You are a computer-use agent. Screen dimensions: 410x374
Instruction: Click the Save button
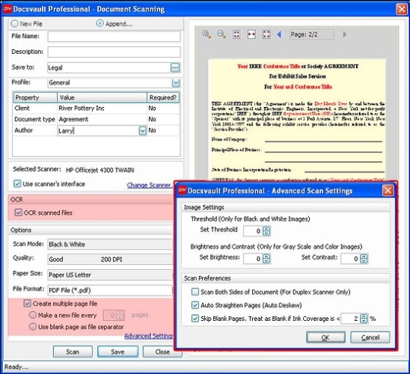tap(118, 351)
